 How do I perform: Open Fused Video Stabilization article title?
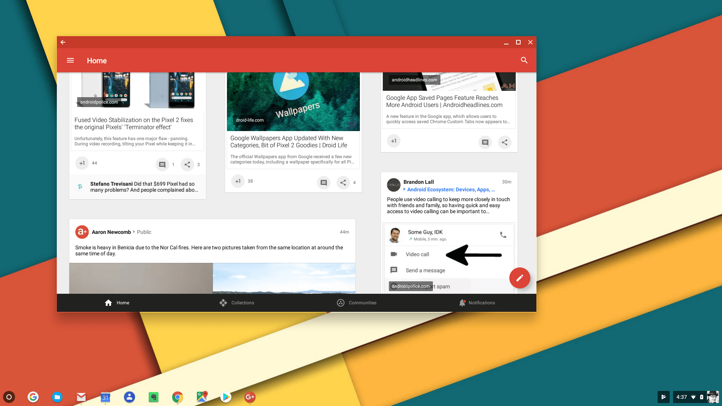tap(134, 124)
